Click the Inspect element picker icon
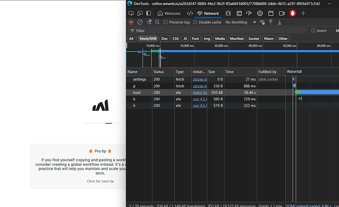Viewport: 339px width, 207px height. 131,13
